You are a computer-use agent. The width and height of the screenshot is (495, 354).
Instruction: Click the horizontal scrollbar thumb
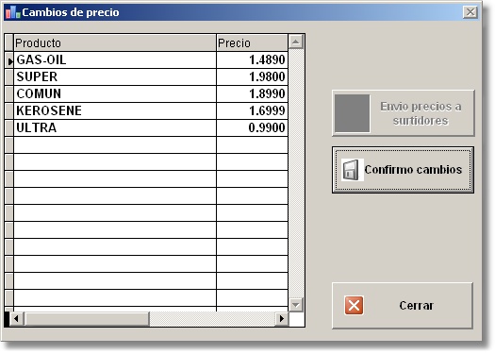(86, 319)
